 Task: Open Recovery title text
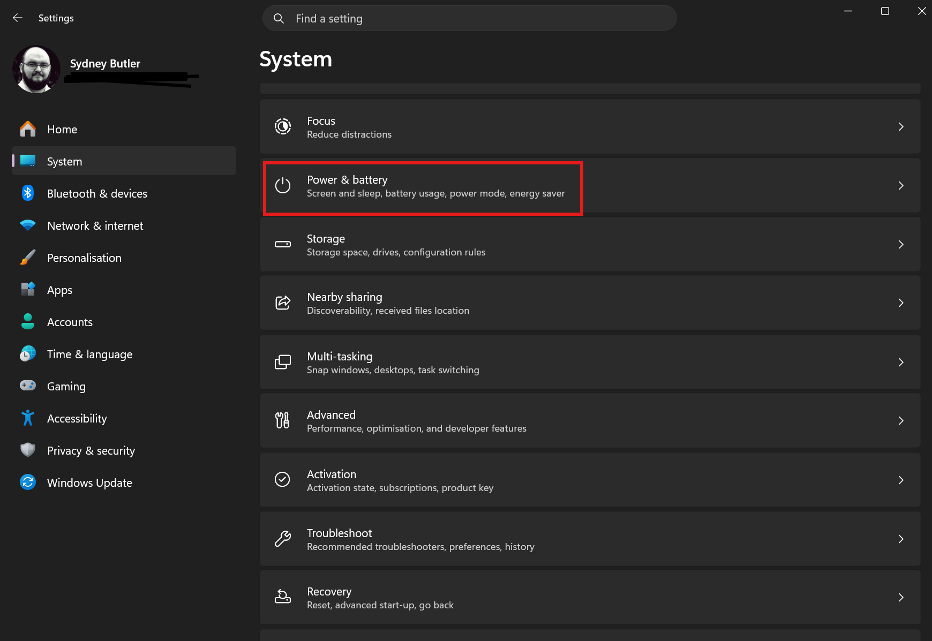329,592
